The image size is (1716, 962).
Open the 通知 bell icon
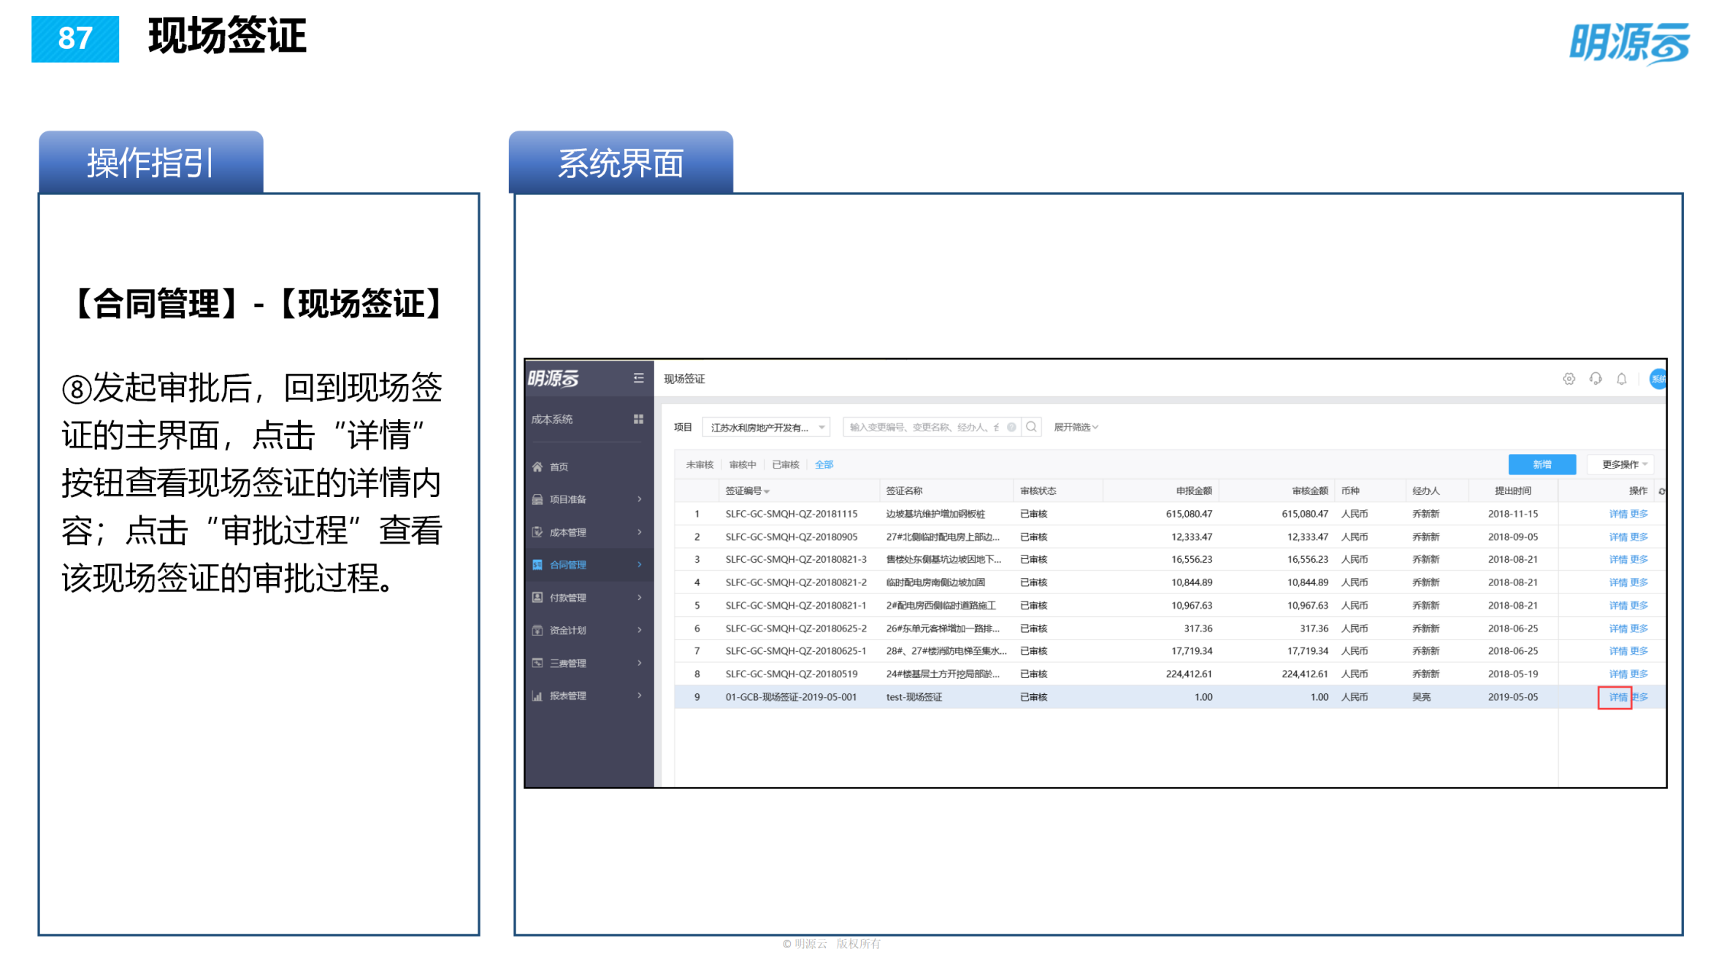click(1620, 379)
